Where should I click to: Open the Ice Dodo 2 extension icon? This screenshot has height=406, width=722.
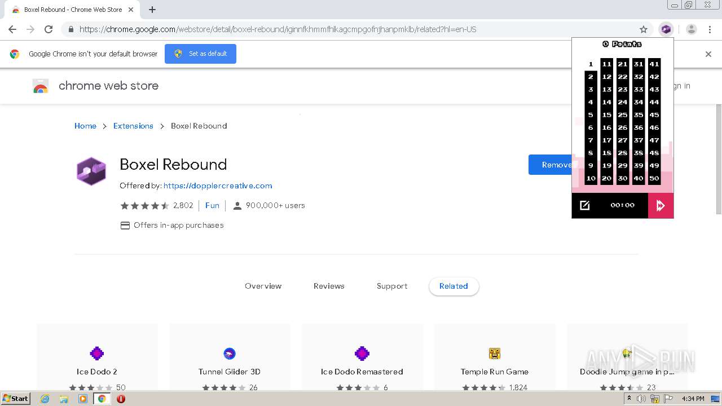[97, 354]
